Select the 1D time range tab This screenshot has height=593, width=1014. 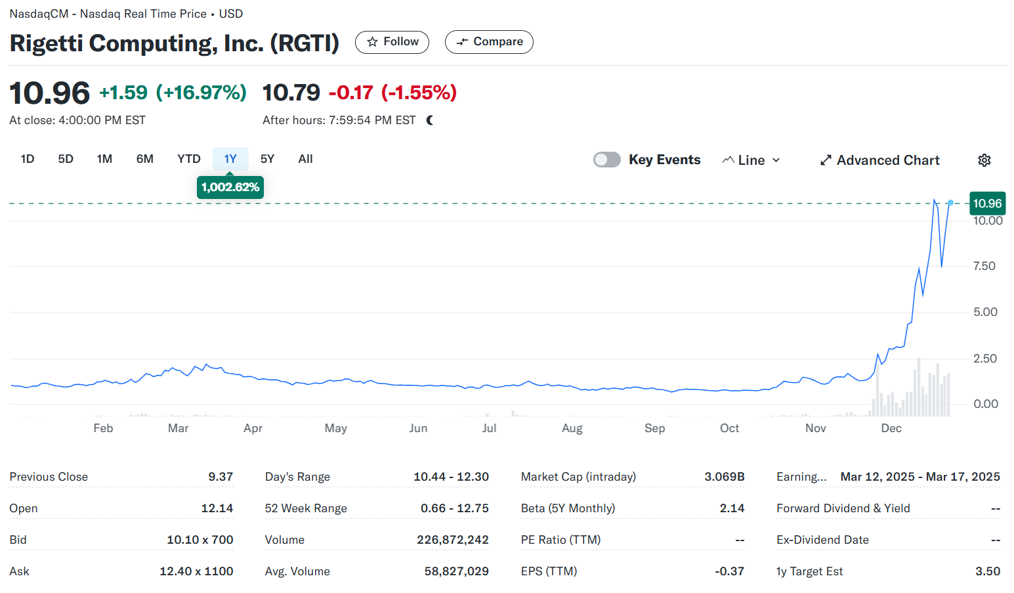click(28, 159)
